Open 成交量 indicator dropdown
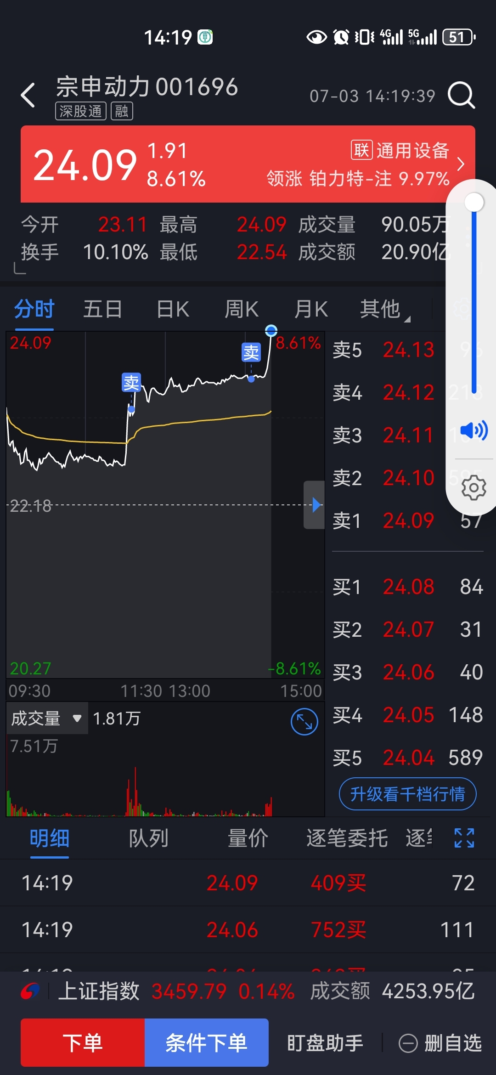The height and width of the screenshot is (1075, 496). (x=47, y=718)
